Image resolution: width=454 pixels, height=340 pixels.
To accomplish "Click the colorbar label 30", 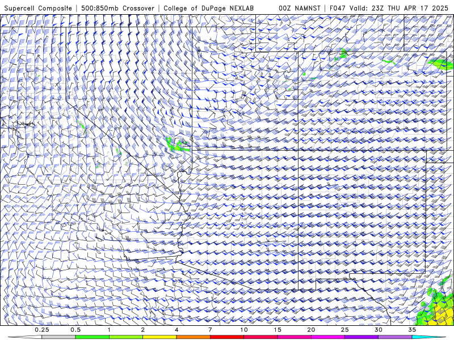I will [378, 330].
